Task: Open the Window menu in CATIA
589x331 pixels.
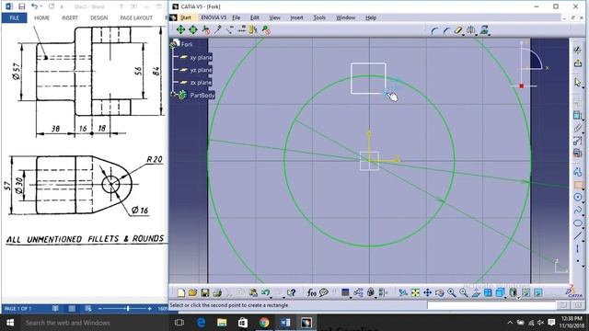Action: (345, 17)
